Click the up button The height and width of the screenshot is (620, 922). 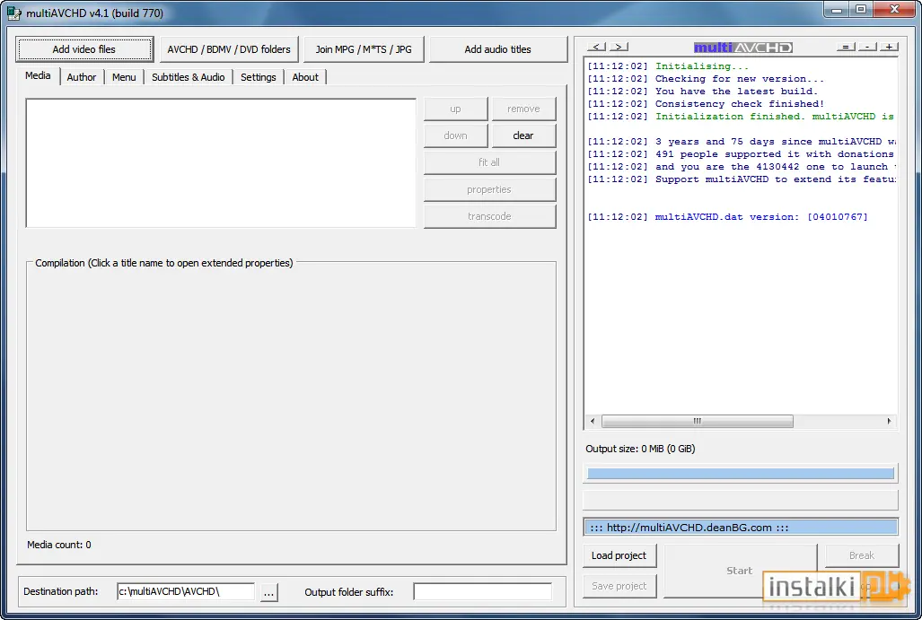456,109
